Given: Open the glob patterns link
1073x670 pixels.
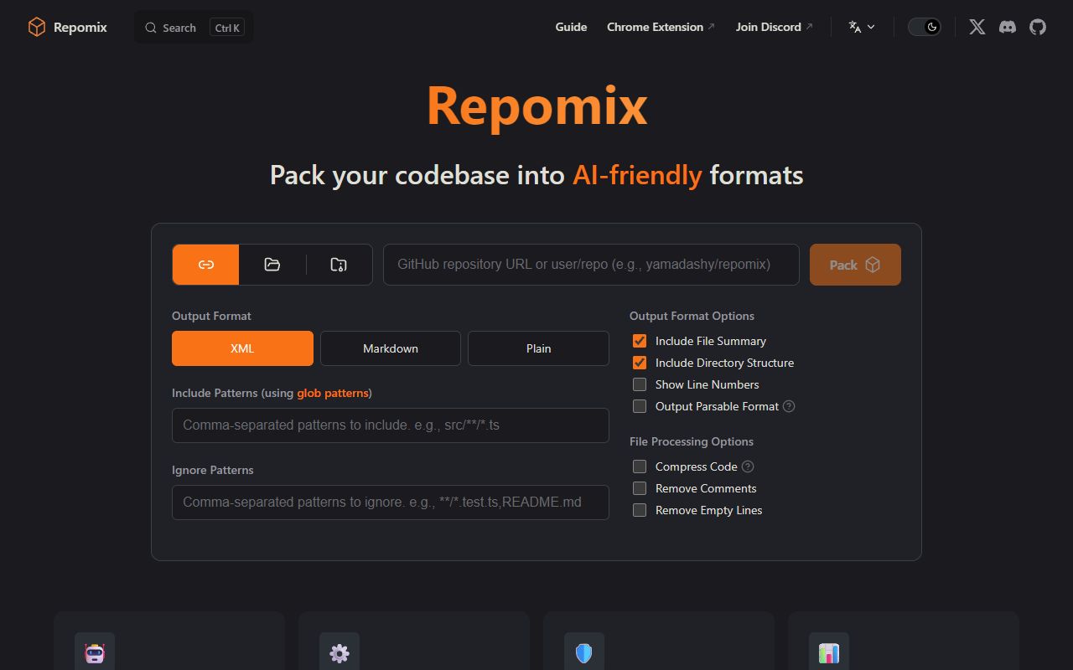Looking at the screenshot, I should coord(333,393).
